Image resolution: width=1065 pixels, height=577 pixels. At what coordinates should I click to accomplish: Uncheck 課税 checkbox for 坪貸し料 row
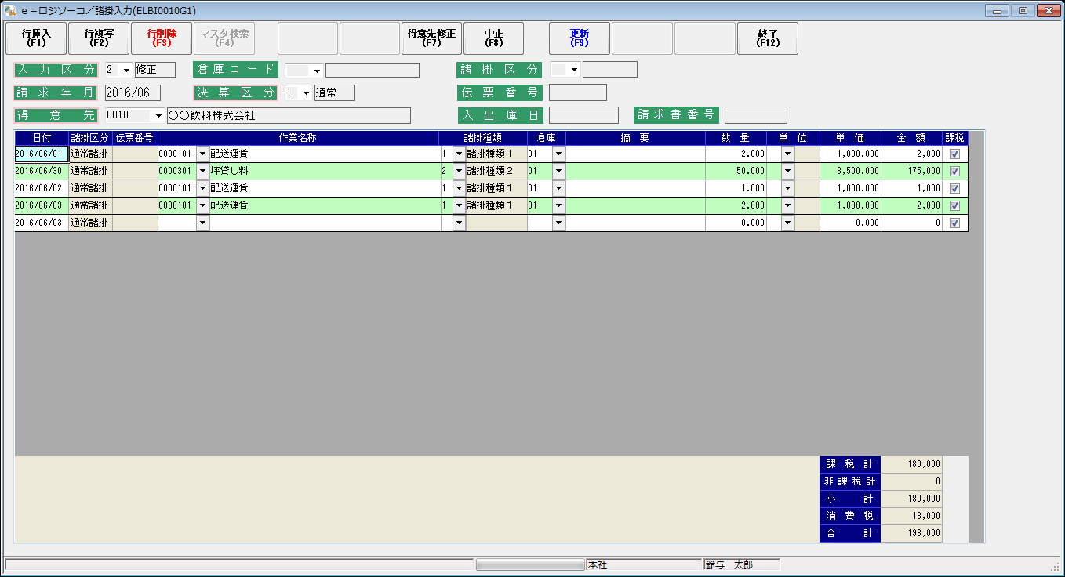tap(954, 172)
